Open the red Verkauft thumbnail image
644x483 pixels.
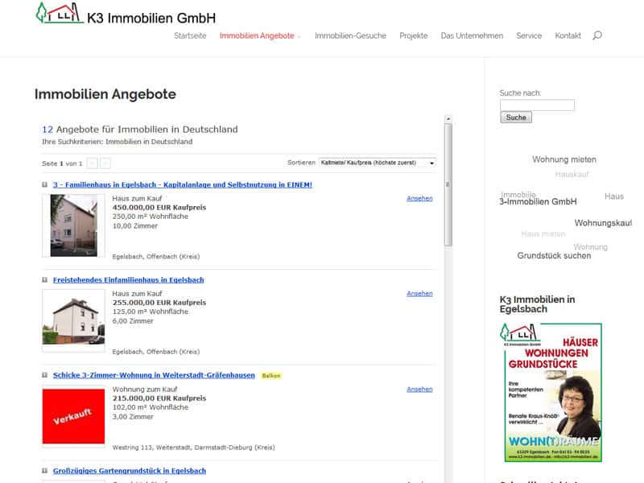pos(73,416)
